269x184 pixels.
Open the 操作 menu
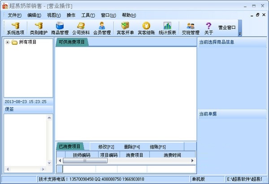pos(71,15)
